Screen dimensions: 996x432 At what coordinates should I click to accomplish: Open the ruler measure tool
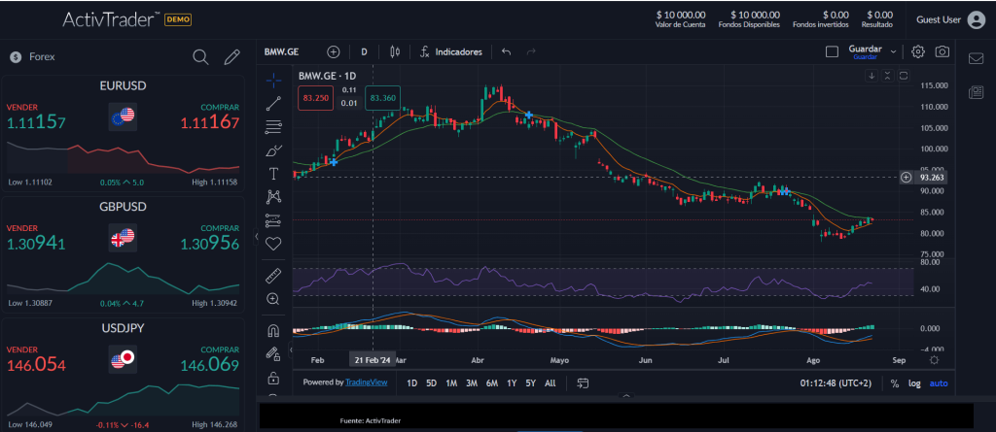(273, 276)
